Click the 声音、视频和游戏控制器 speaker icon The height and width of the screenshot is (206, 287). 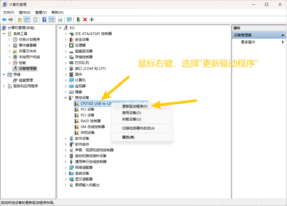point(71,150)
